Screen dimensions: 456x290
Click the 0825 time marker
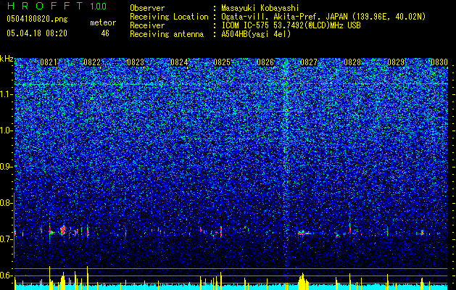(x=222, y=62)
